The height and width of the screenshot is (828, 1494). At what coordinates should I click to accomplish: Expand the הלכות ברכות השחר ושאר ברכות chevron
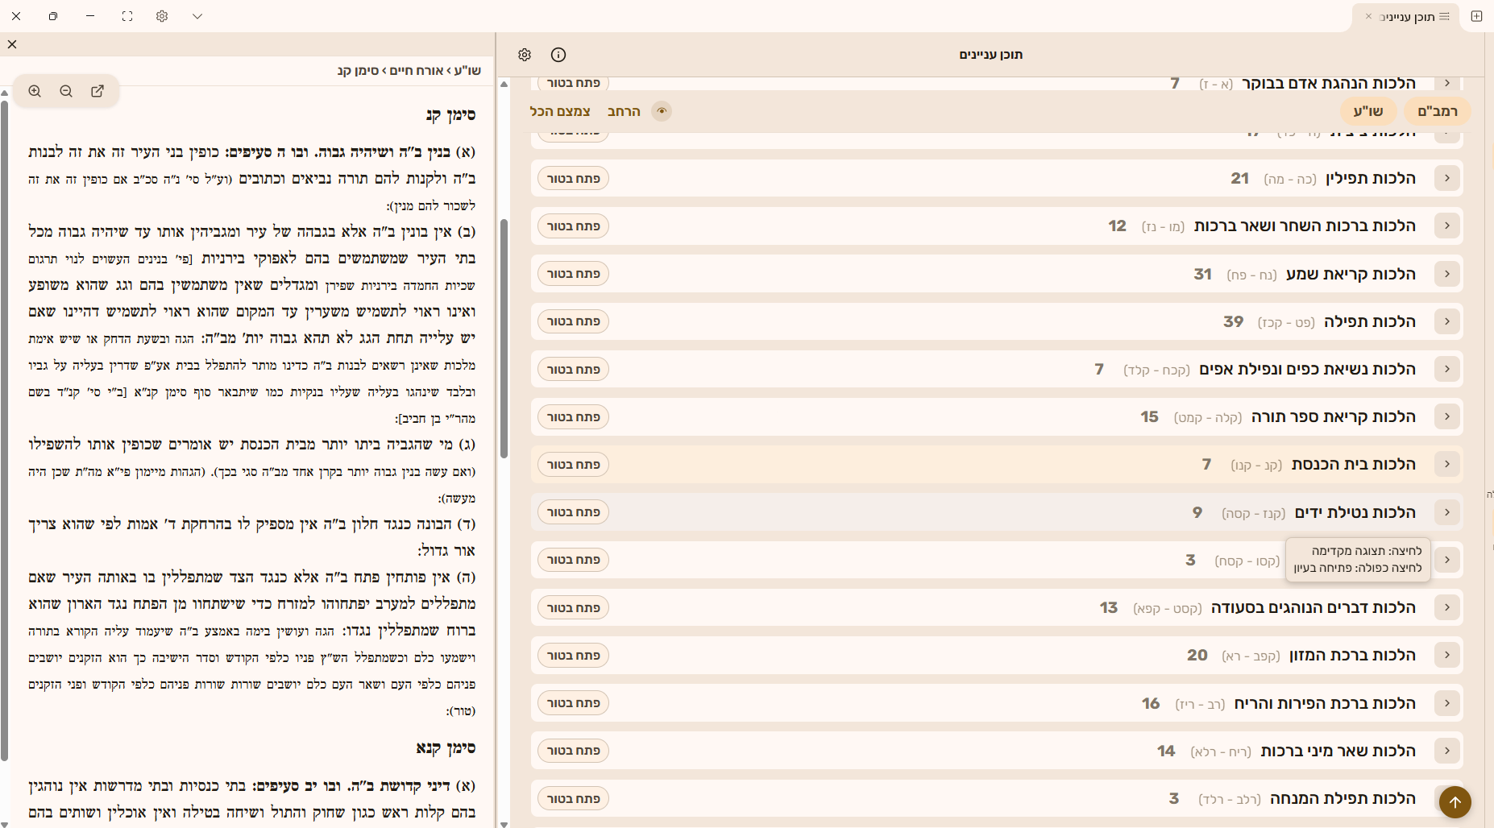(1447, 226)
